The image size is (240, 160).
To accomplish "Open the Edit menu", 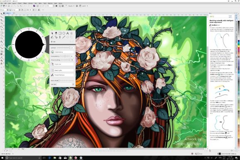I will click(x=5, y=3).
